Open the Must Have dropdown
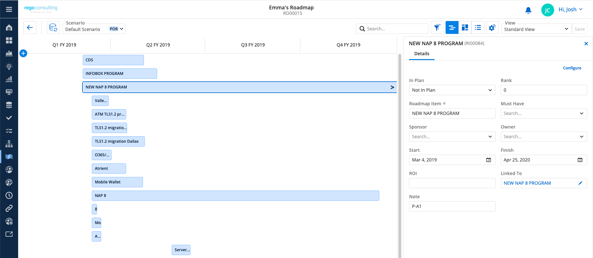Screen dimensions: 593x258 tap(544, 113)
